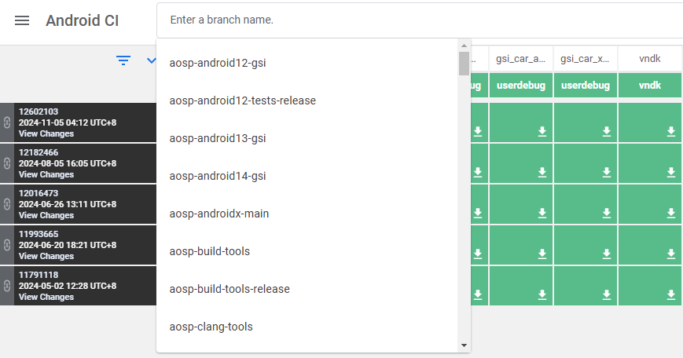Copy link icon for build 12602103
The width and height of the screenshot is (683, 358).
[6, 122]
